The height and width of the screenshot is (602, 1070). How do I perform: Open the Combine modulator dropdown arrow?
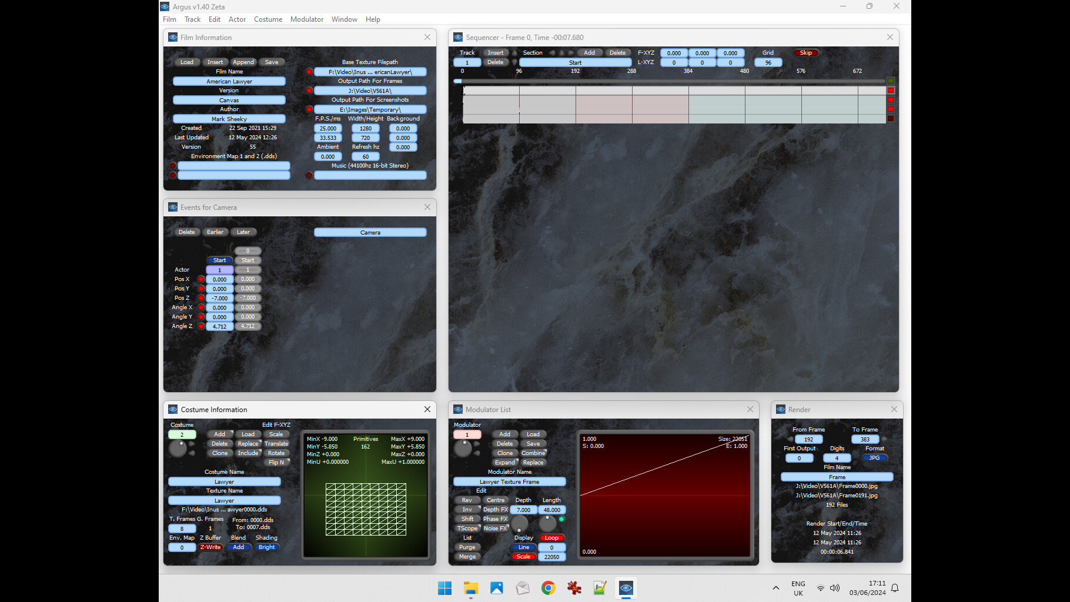tap(544, 450)
